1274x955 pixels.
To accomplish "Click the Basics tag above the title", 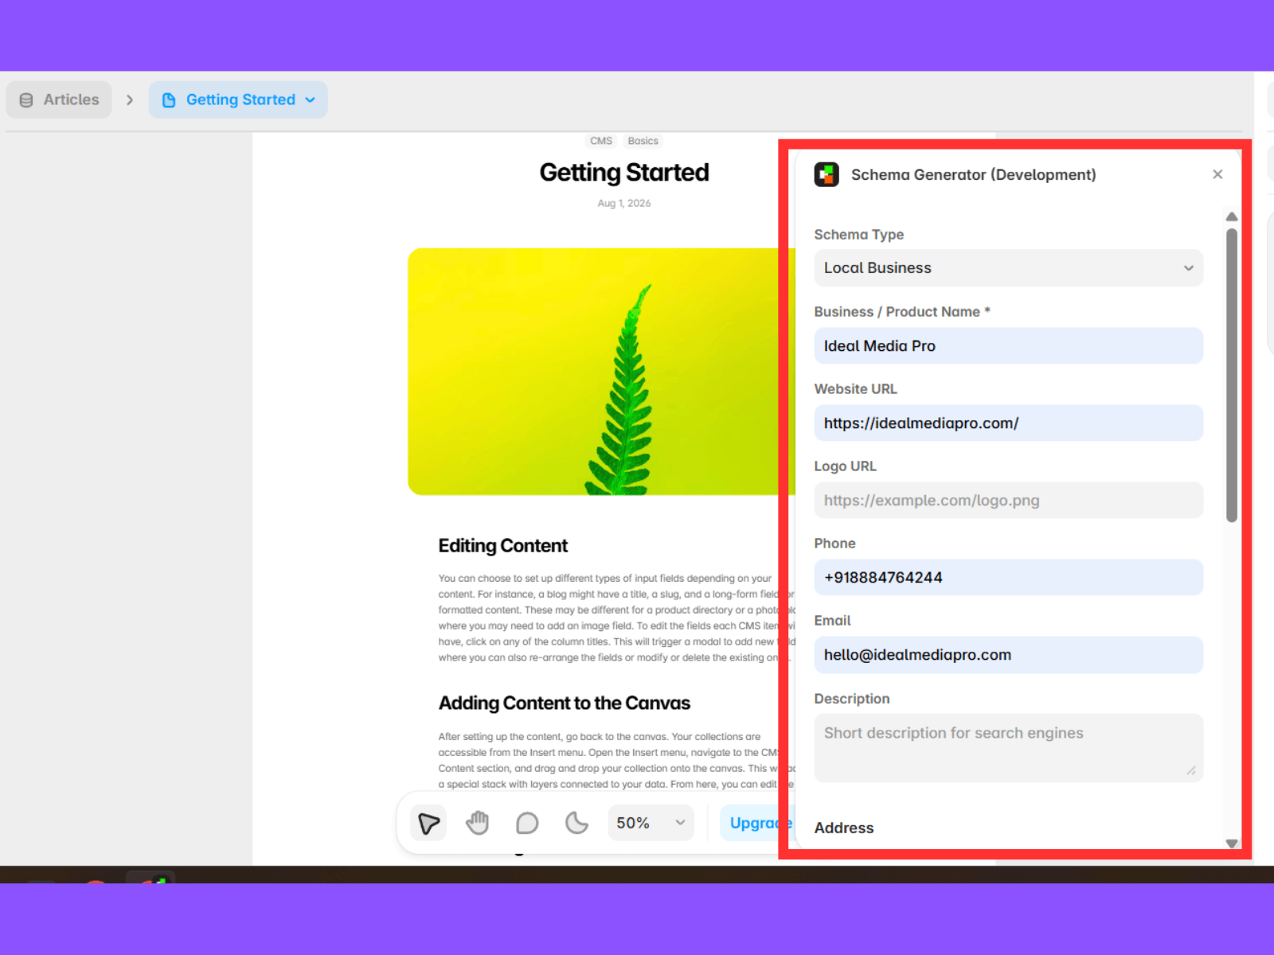I will (643, 141).
